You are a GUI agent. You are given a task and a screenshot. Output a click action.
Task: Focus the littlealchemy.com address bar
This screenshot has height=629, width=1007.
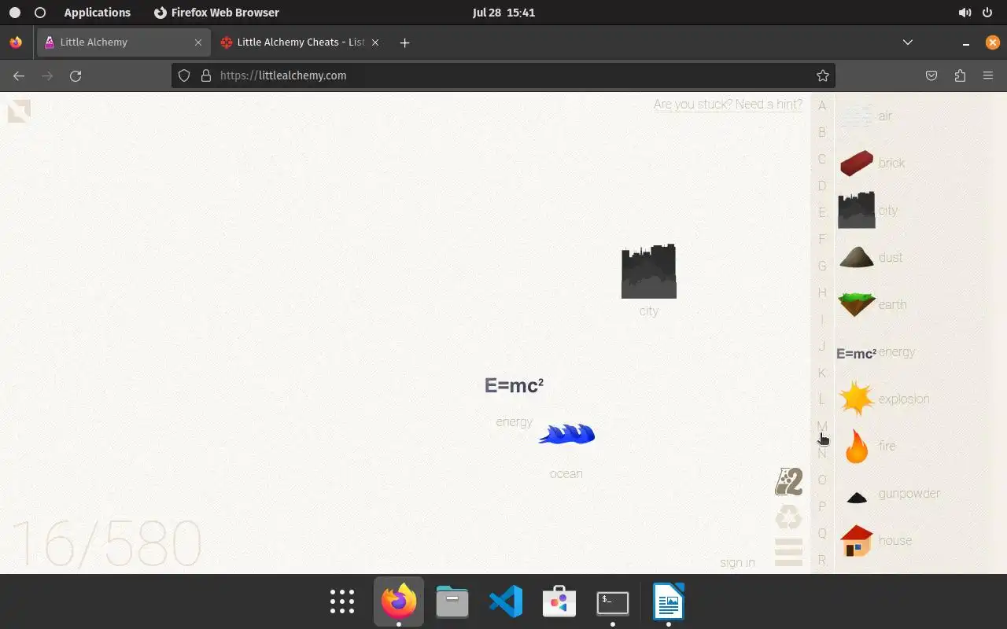point(503,75)
